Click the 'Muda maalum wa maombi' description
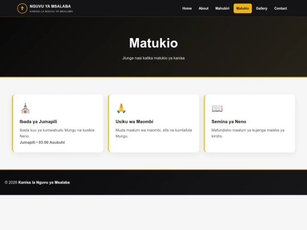 (153, 133)
